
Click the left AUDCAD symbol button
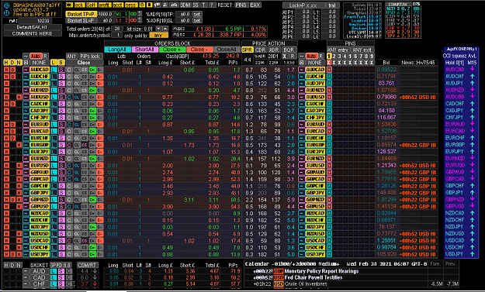[40, 70]
